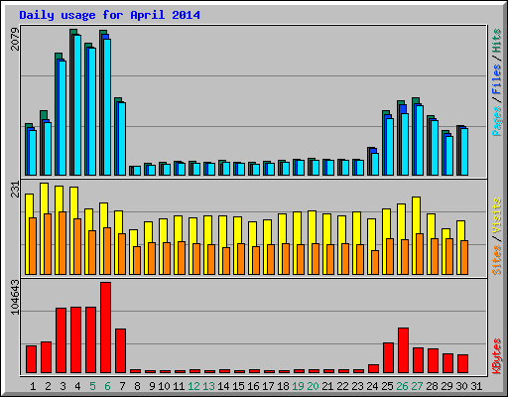Click the 104643 axis value
This screenshot has width=508, height=397.
[15, 297]
